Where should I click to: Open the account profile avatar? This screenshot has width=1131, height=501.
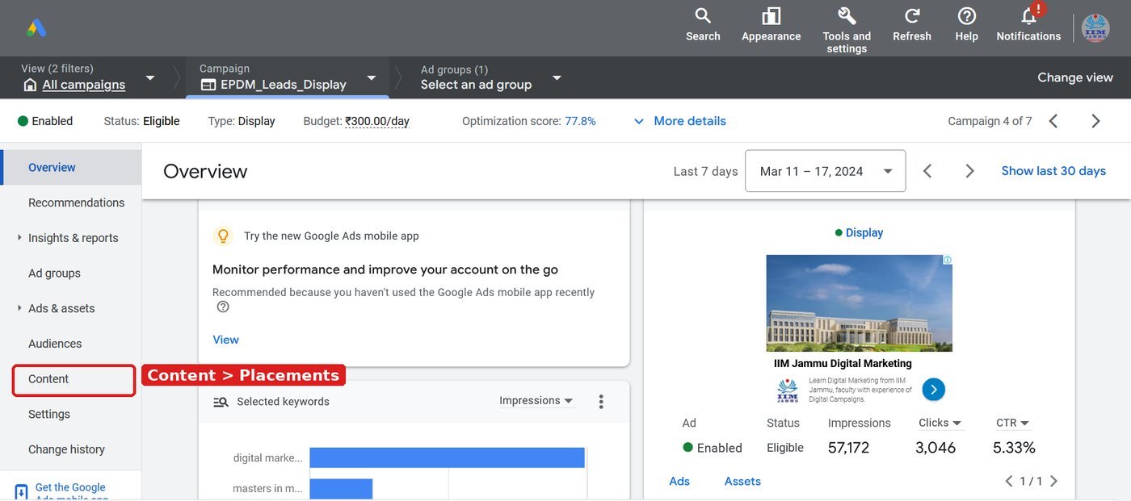tap(1096, 27)
